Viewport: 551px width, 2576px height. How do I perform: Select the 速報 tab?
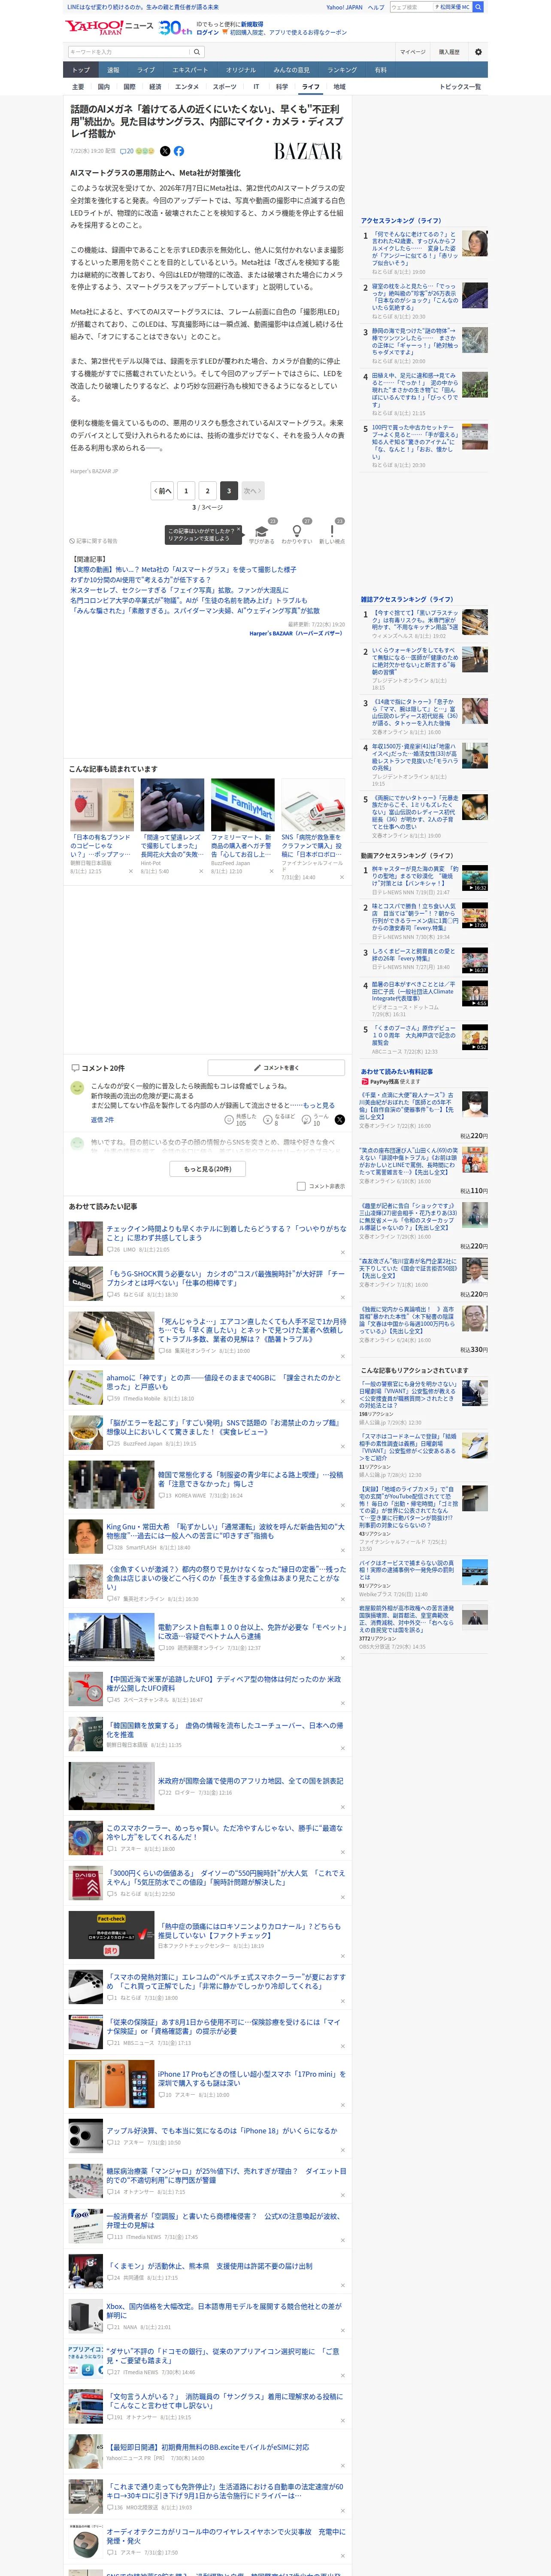pos(113,70)
